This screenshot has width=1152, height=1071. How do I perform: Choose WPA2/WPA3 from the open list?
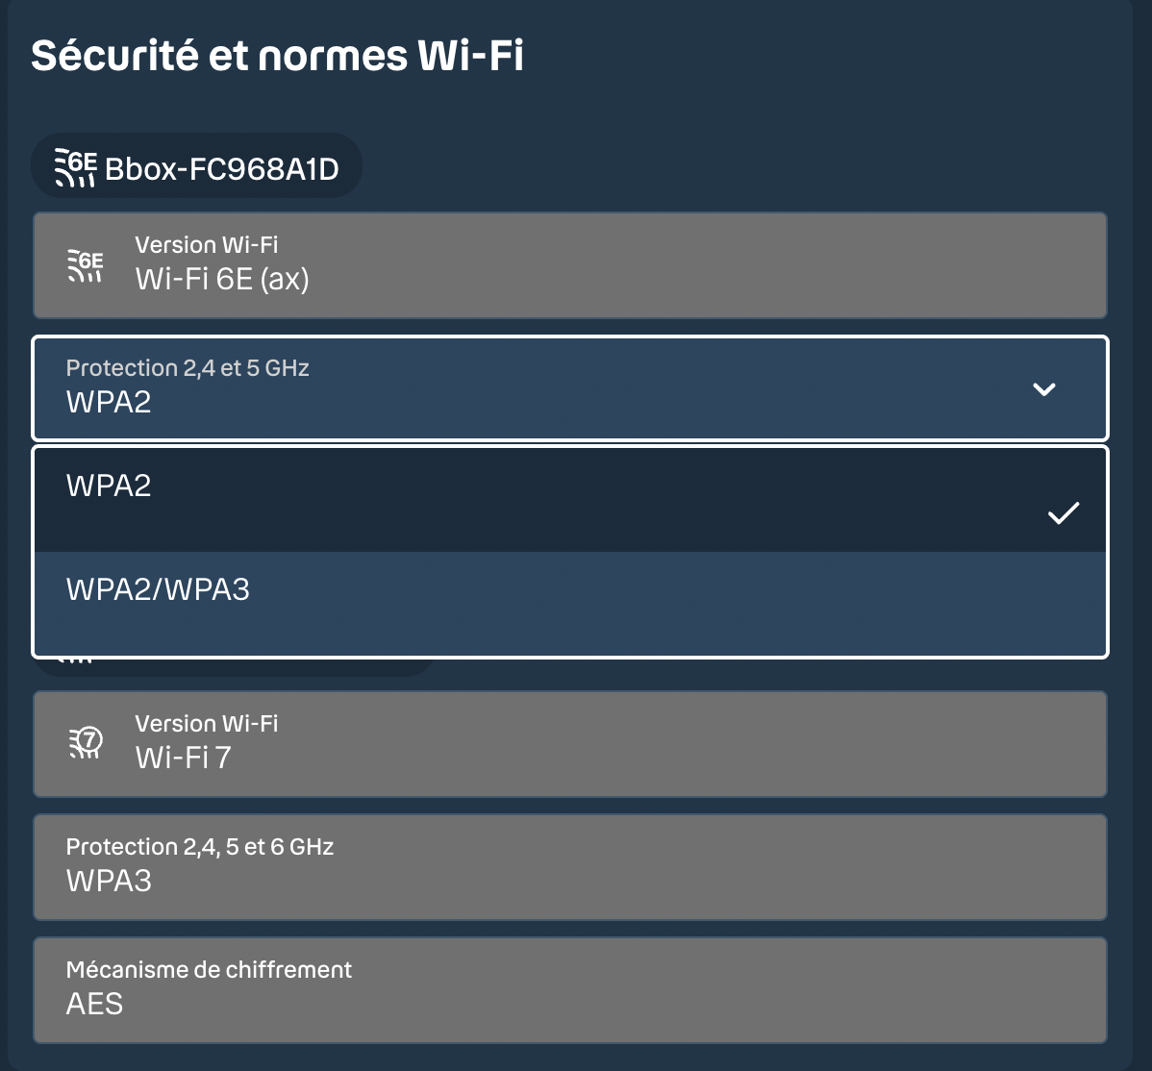click(570, 603)
